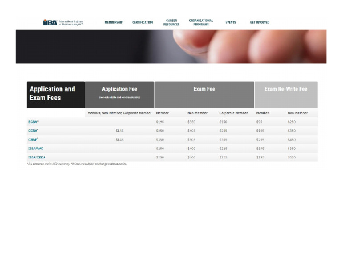Click the IIBA logo in header
The height and width of the screenshot is (265, 342).
click(63, 22)
